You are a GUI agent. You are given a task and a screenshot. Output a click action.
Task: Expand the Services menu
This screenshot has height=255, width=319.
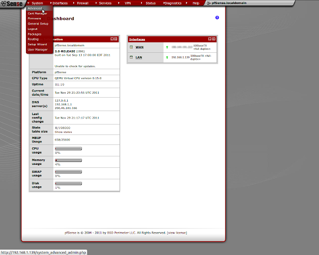pos(105,3)
